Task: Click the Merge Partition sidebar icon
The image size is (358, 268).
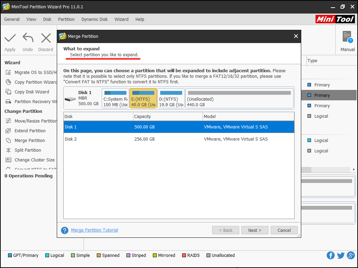Action: tap(8, 140)
